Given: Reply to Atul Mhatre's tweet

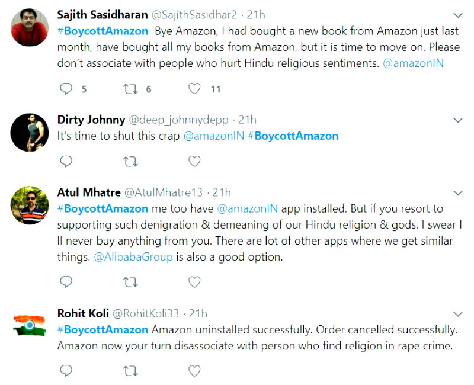Looking at the screenshot, I should 66,282.
